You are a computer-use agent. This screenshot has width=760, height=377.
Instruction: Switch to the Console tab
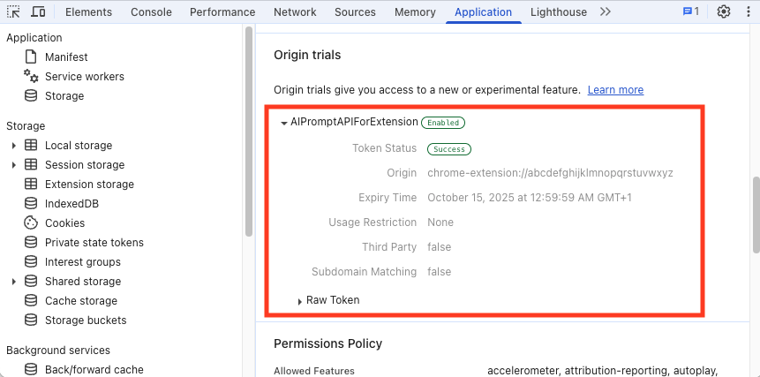pyautogui.click(x=151, y=12)
